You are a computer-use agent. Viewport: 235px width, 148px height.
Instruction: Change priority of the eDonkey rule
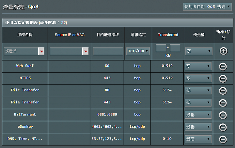point(198,127)
